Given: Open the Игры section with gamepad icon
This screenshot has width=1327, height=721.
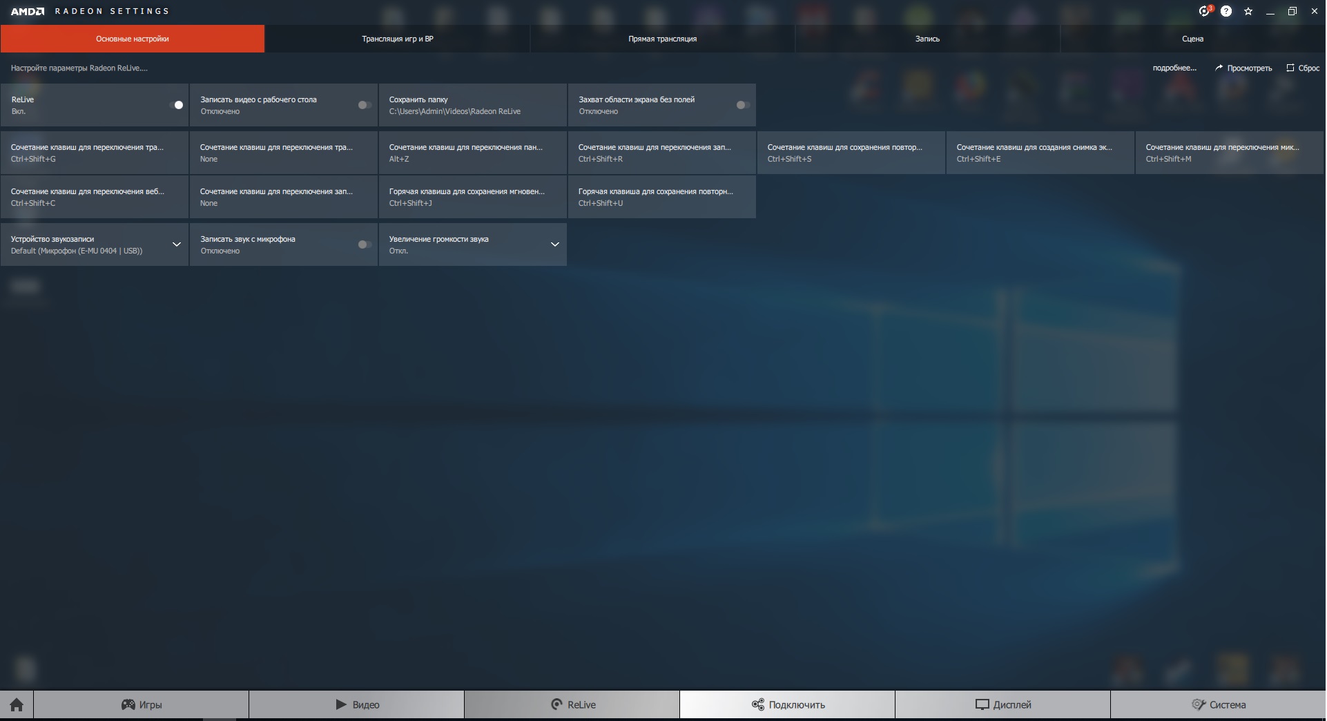Looking at the screenshot, I should click(x=142, y=704).
